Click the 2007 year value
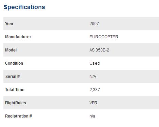 click(x=94, y=24)
